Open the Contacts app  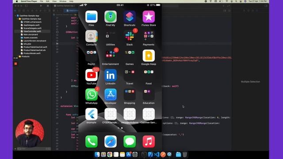coord(92,36)
